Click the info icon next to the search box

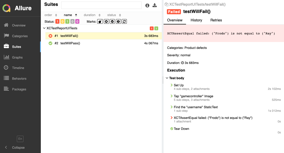147,5
